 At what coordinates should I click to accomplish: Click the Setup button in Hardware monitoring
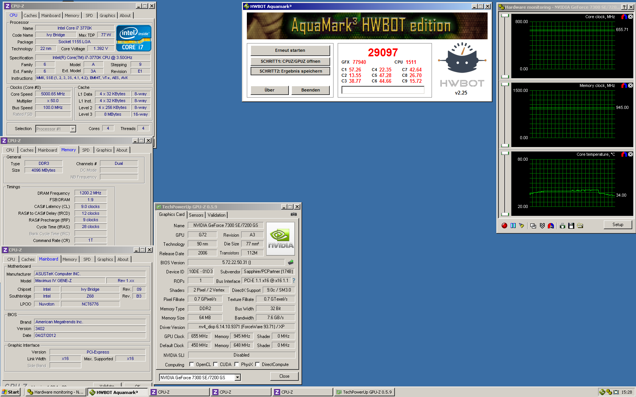618,225
